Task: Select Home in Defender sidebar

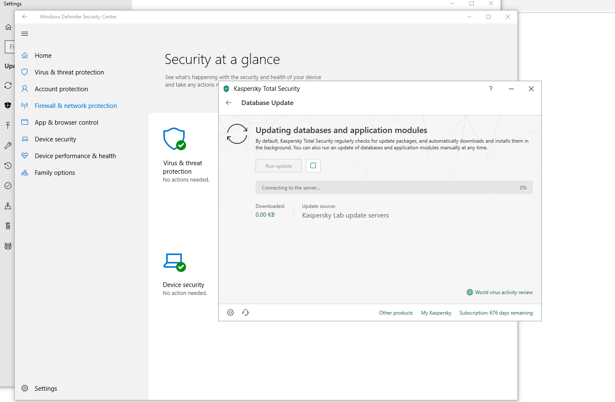Action: [43, 56]
